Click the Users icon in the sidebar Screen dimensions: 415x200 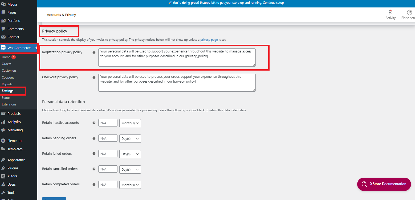3,184
